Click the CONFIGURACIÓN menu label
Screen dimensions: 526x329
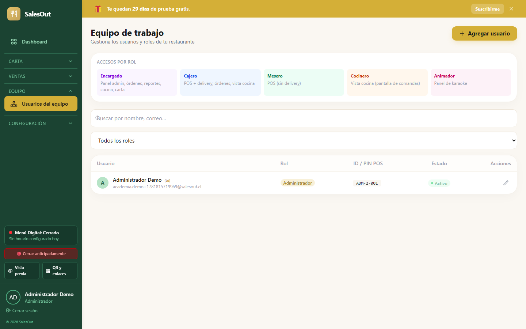pyautogui.click(x=27, y=124)
